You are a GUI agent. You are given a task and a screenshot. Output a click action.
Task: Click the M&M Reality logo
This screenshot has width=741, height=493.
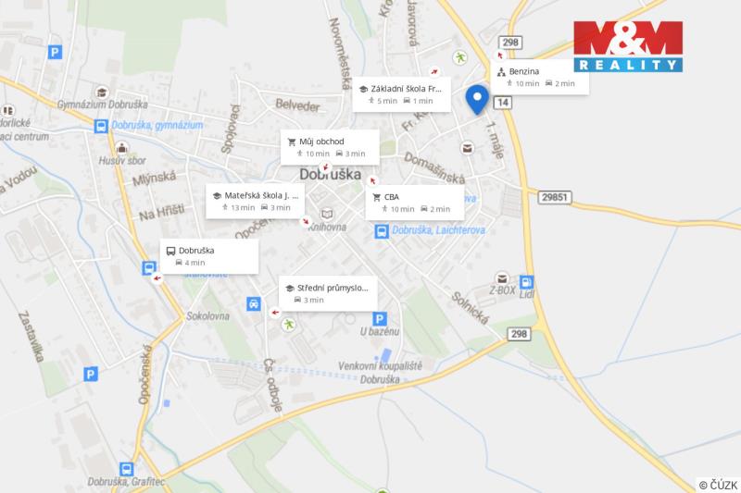pos(628,46)
